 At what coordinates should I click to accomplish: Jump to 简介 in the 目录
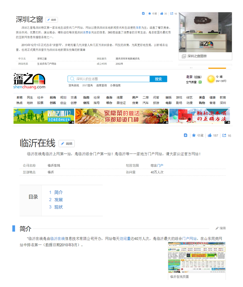[58, 192]
